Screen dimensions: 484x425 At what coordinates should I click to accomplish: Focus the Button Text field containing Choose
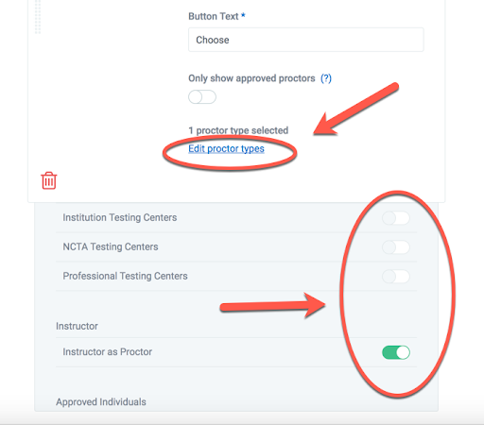(306, 40)
